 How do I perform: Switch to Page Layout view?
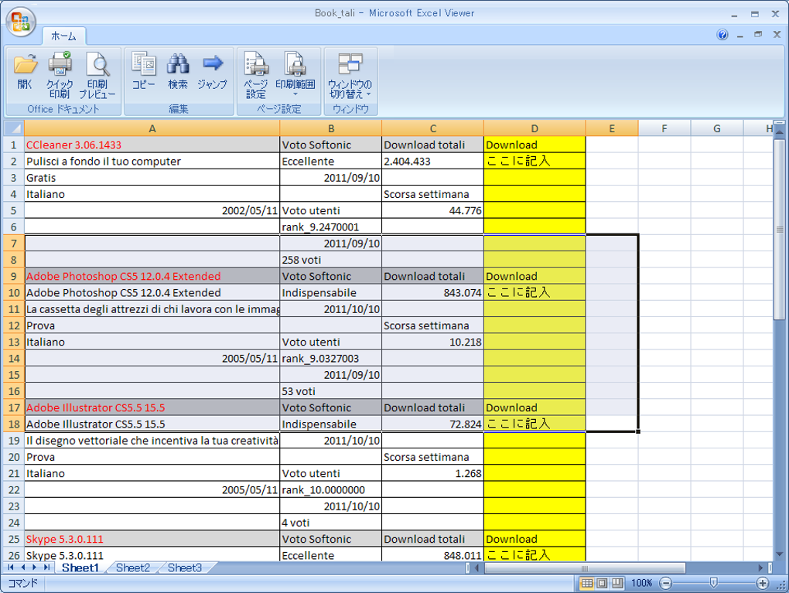coord(602,584)
